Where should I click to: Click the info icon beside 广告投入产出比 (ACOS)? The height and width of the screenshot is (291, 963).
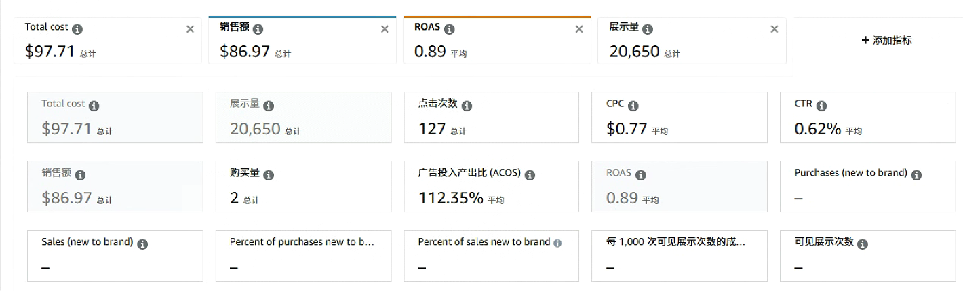click(530, 175)
